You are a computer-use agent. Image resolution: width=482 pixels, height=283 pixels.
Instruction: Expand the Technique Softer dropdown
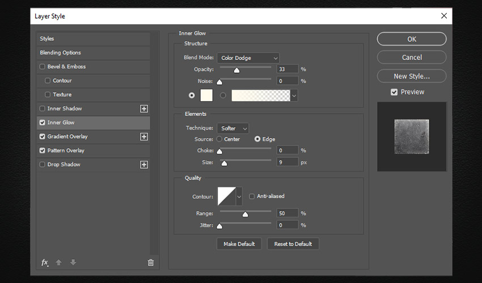point(232,128)
